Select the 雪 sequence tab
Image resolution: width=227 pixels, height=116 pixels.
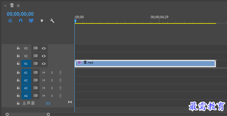coord(12,6)
